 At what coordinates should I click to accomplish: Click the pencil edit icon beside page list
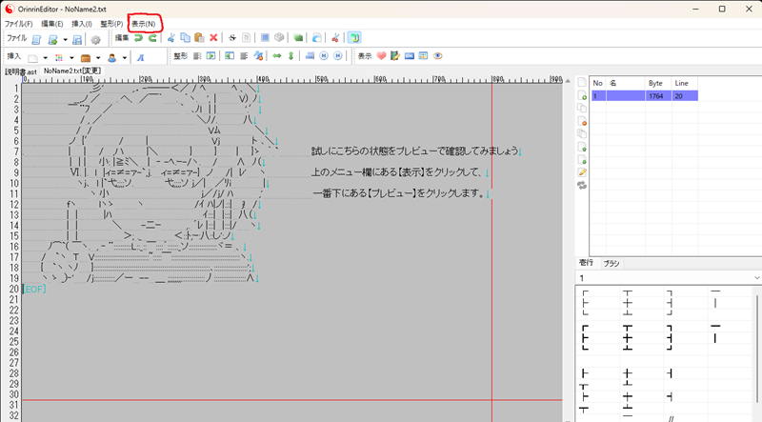(x=581, y=172)
